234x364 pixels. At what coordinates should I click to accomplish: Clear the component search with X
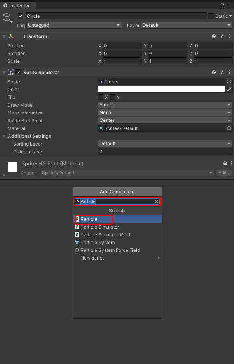pos(157,201)
